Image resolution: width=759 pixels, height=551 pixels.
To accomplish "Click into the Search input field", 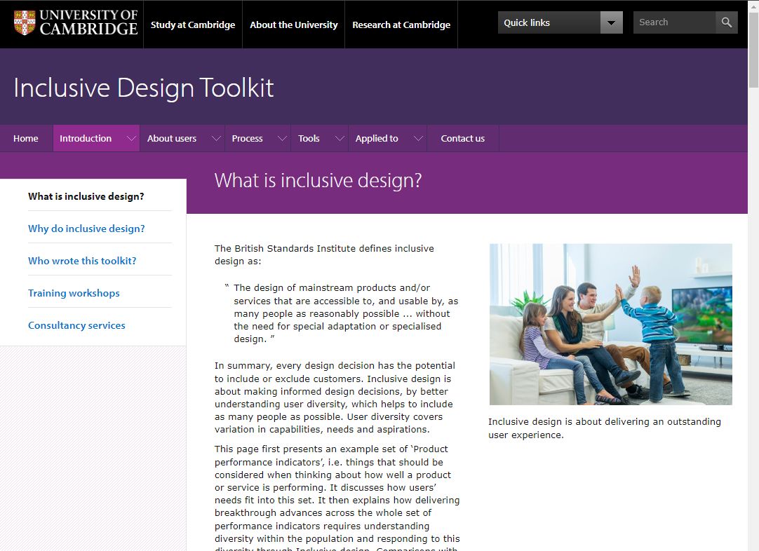I will (674, 22).
